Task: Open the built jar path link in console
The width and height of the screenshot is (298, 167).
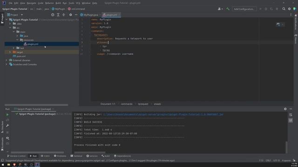Action: coord(163,115)
